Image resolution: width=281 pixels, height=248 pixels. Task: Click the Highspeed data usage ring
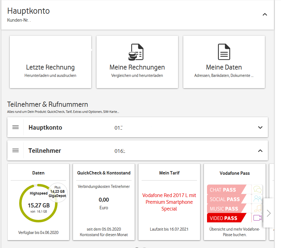point(38,203)
